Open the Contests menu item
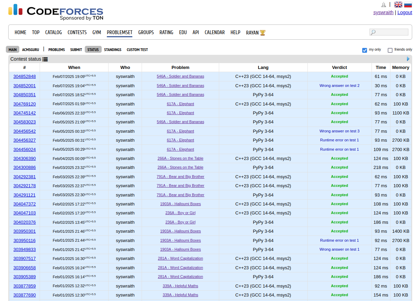 point(77,32)
